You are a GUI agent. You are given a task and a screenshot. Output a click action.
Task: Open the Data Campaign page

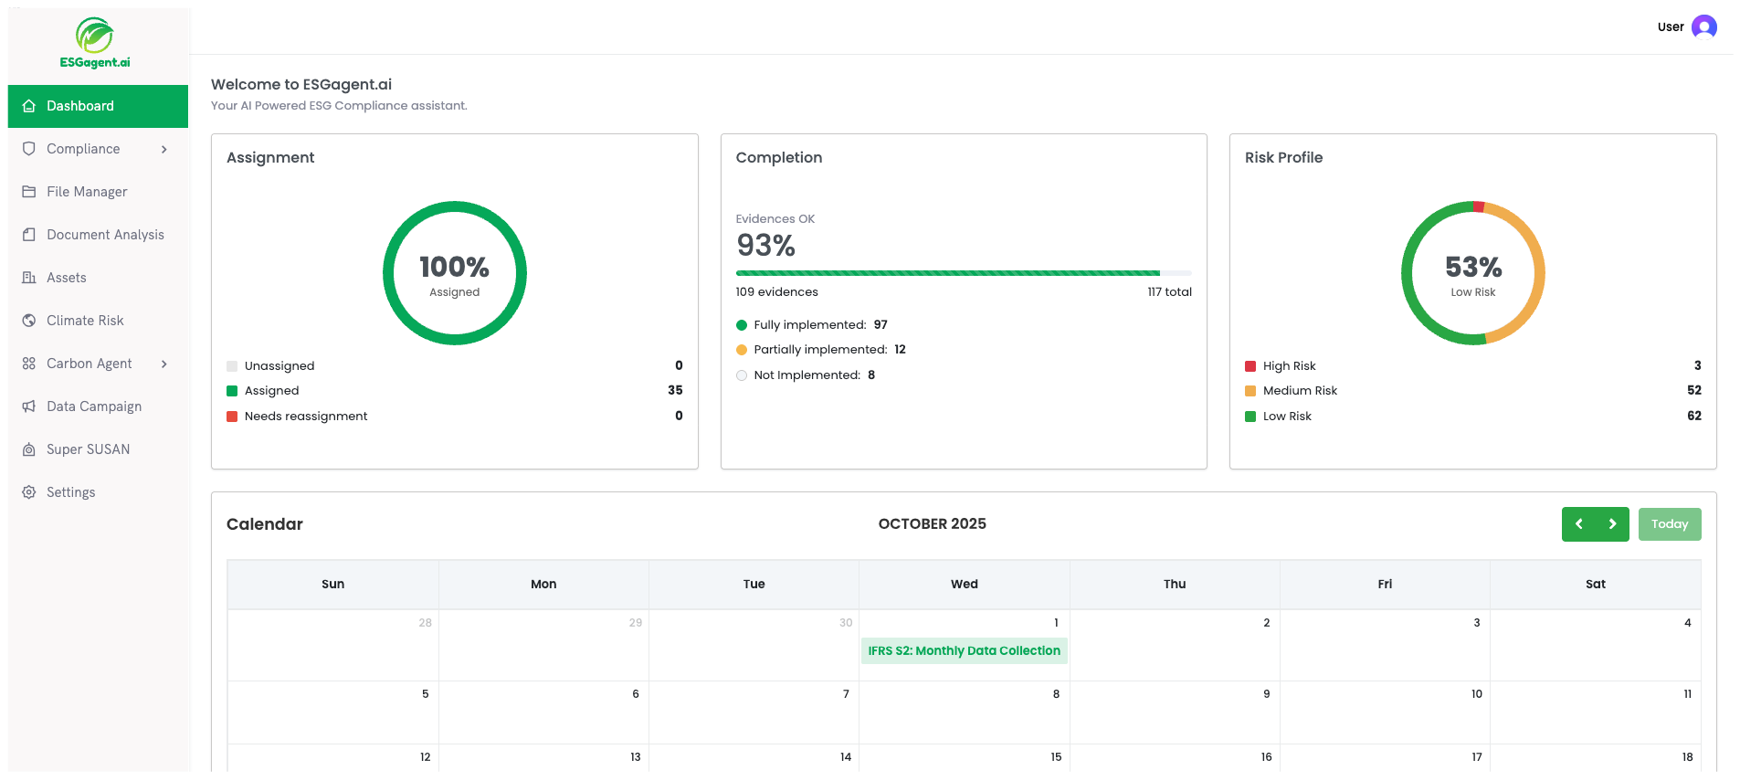98,406
